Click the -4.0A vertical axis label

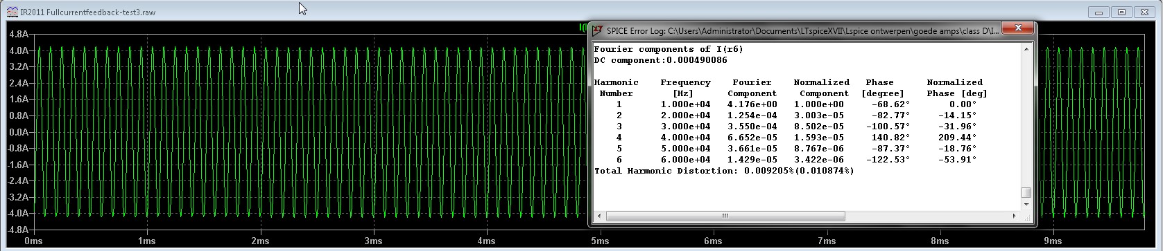pyautogui.click(x=17, y=214)
